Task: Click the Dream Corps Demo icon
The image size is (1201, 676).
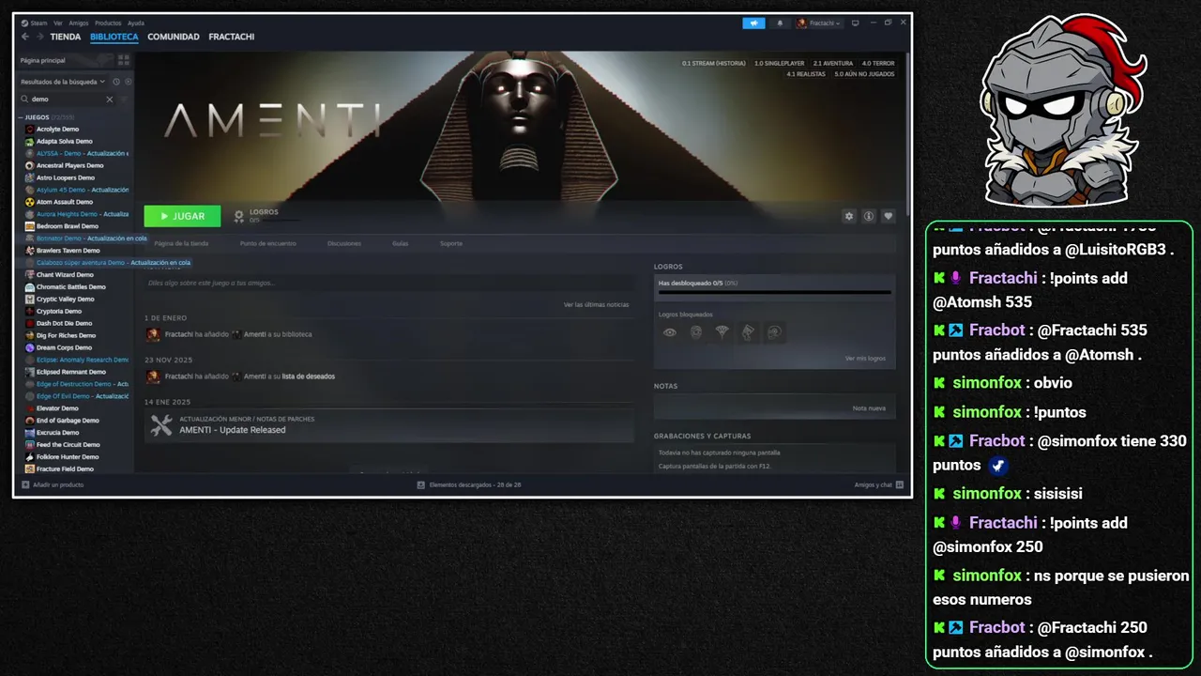Action: pyautogui.click(x=30, y=347)
